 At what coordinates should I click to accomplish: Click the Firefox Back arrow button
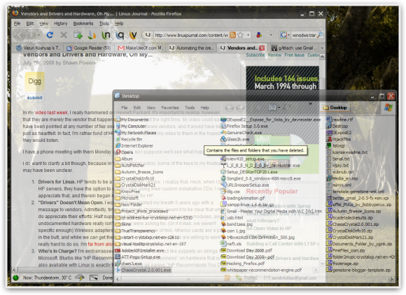[20, 35]
